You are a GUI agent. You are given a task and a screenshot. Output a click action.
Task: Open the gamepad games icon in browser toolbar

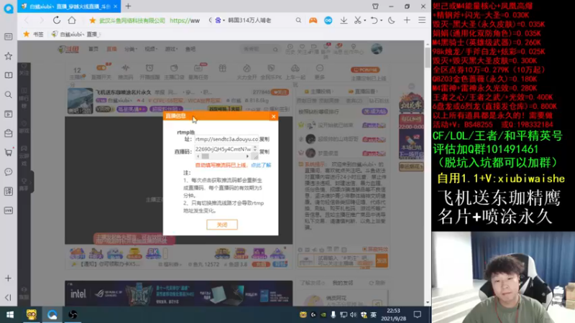(x=313, y=21)
